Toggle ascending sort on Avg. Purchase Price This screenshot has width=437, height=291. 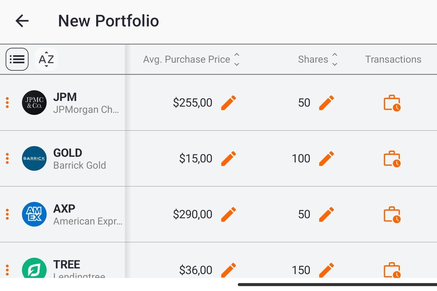point(237,55)
